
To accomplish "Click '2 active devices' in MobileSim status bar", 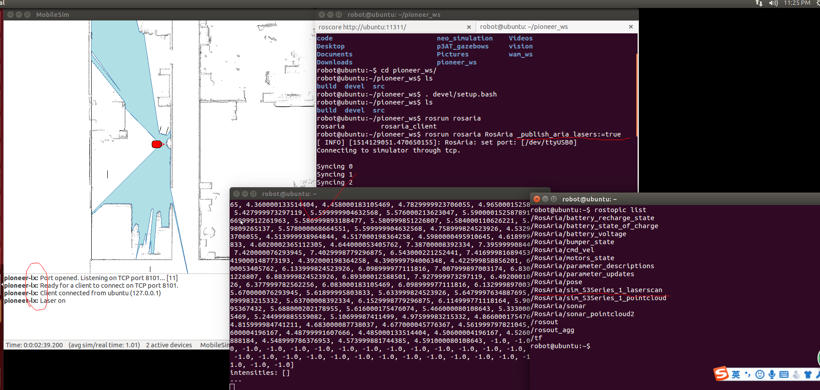I will [x=169, y=345].
